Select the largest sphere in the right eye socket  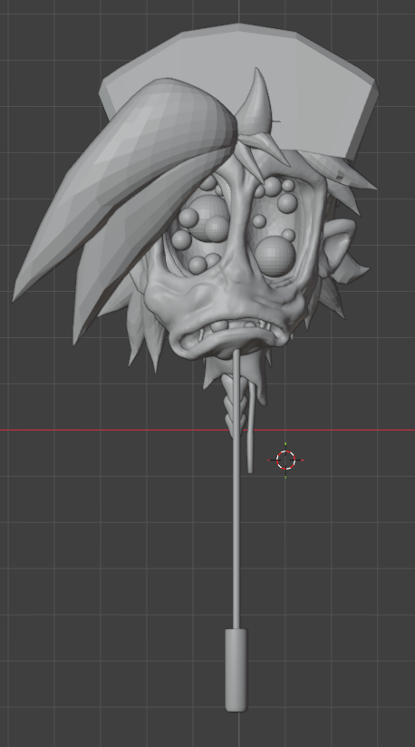click(x=275, y=257)
